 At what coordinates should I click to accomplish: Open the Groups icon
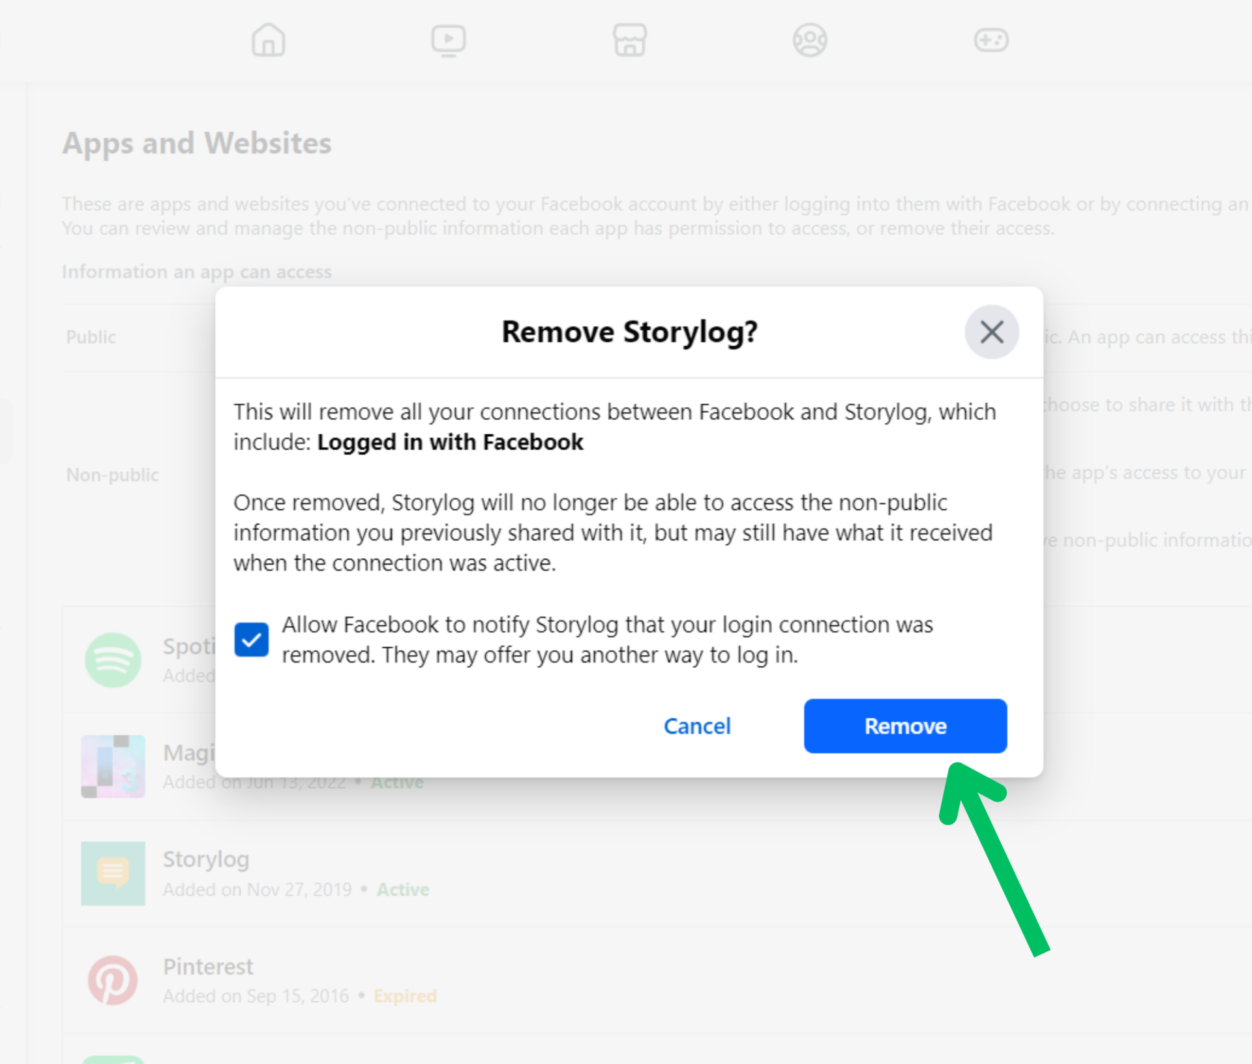810,40
